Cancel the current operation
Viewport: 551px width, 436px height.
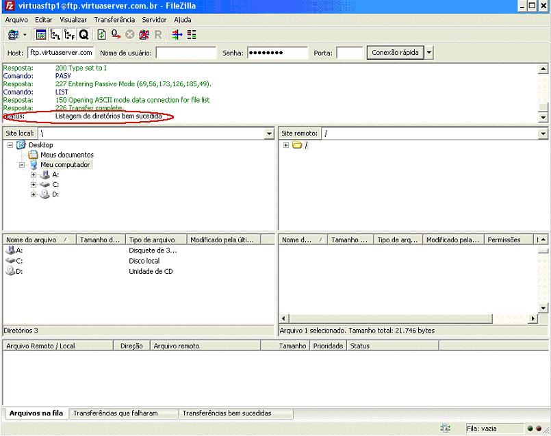click(x=129, y=35)
